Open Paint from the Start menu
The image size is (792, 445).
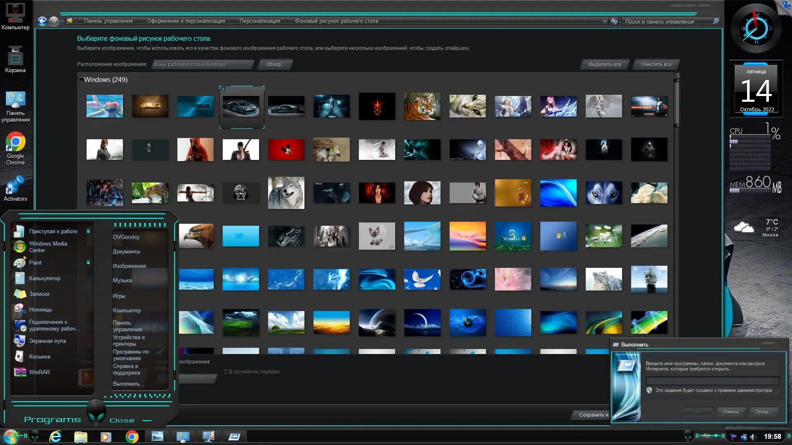pos(35,263)
